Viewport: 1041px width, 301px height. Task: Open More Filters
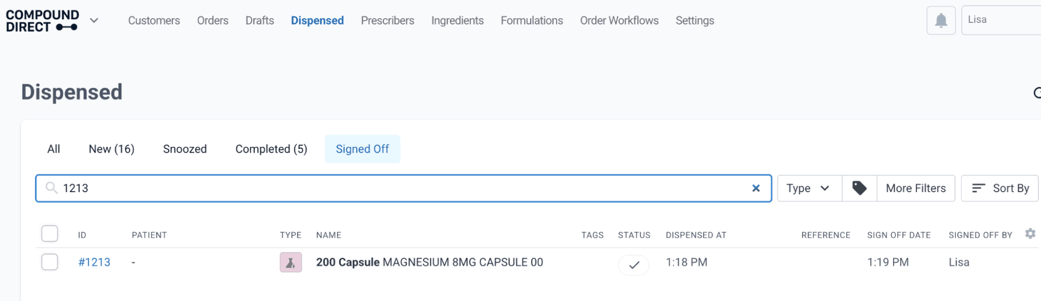pyautogui.click(x=915, y=188)
